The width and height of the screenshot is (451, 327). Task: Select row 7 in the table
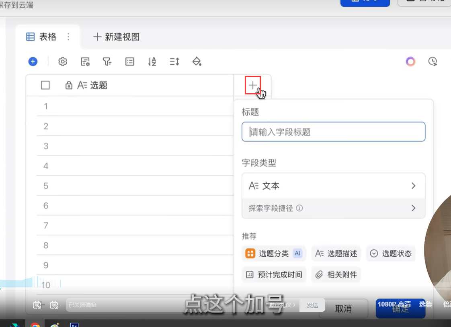point(130,225)
